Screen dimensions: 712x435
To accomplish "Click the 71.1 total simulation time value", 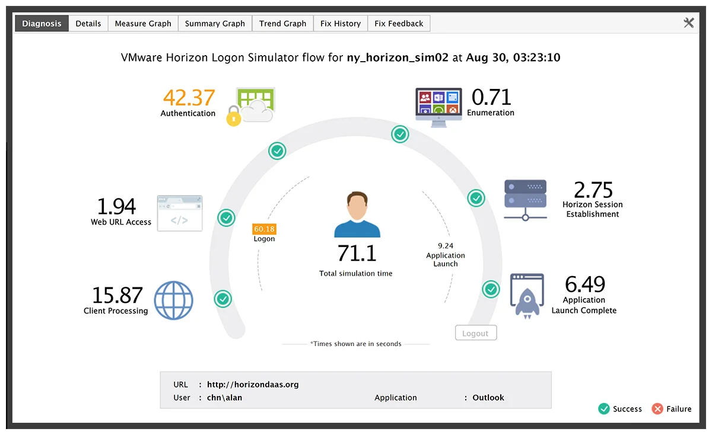I will pyautogui.click(x=357, y=253).
